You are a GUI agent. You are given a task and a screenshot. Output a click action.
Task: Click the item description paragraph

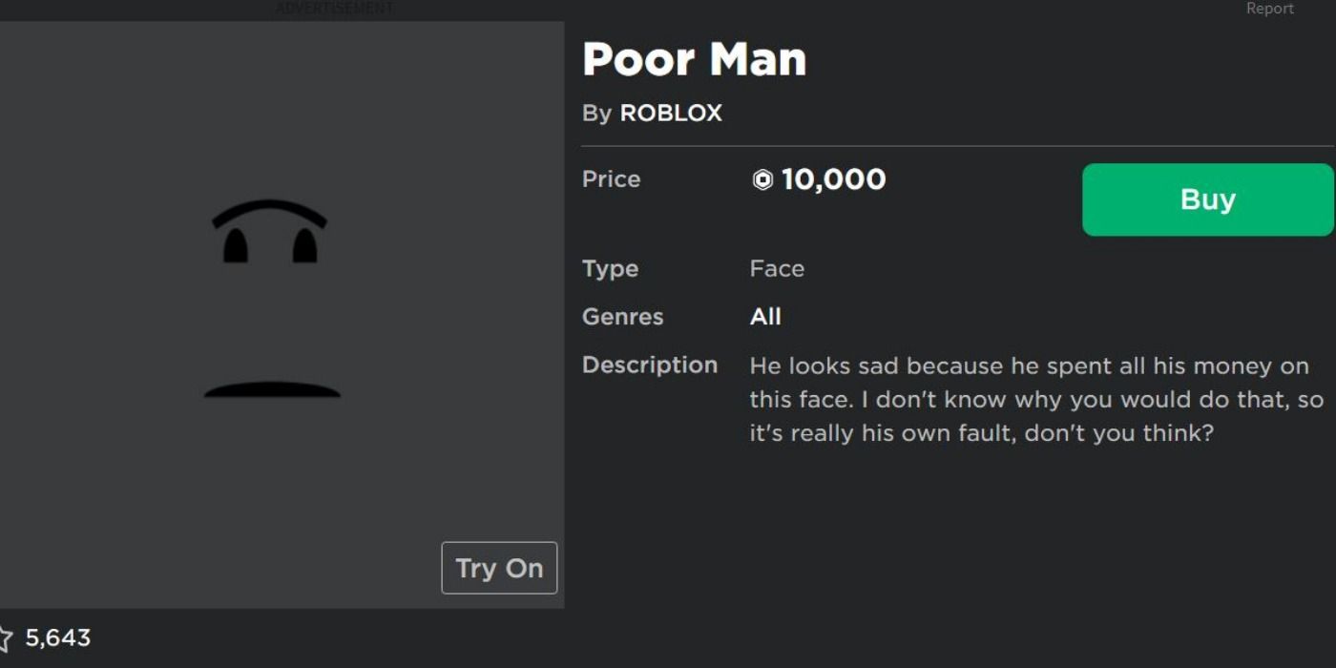[x=1035, y=400]
